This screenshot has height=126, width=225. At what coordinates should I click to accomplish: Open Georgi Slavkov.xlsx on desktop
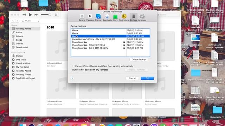coord(195,111)
